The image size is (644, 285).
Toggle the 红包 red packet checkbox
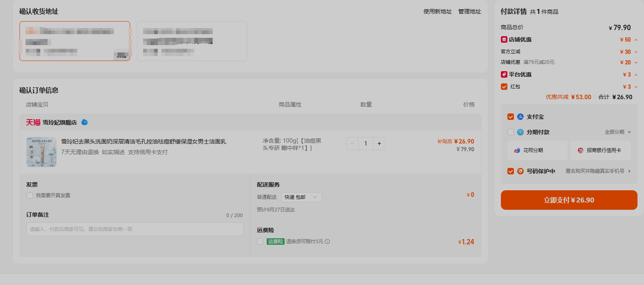click(x=504, y=87)
